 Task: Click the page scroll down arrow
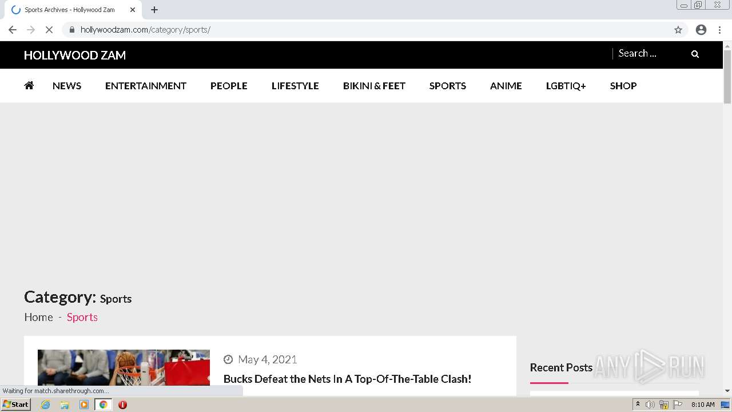pyautogui.click(x=727, y=391)
